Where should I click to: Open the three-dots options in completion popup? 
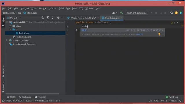tap(163, 34)
